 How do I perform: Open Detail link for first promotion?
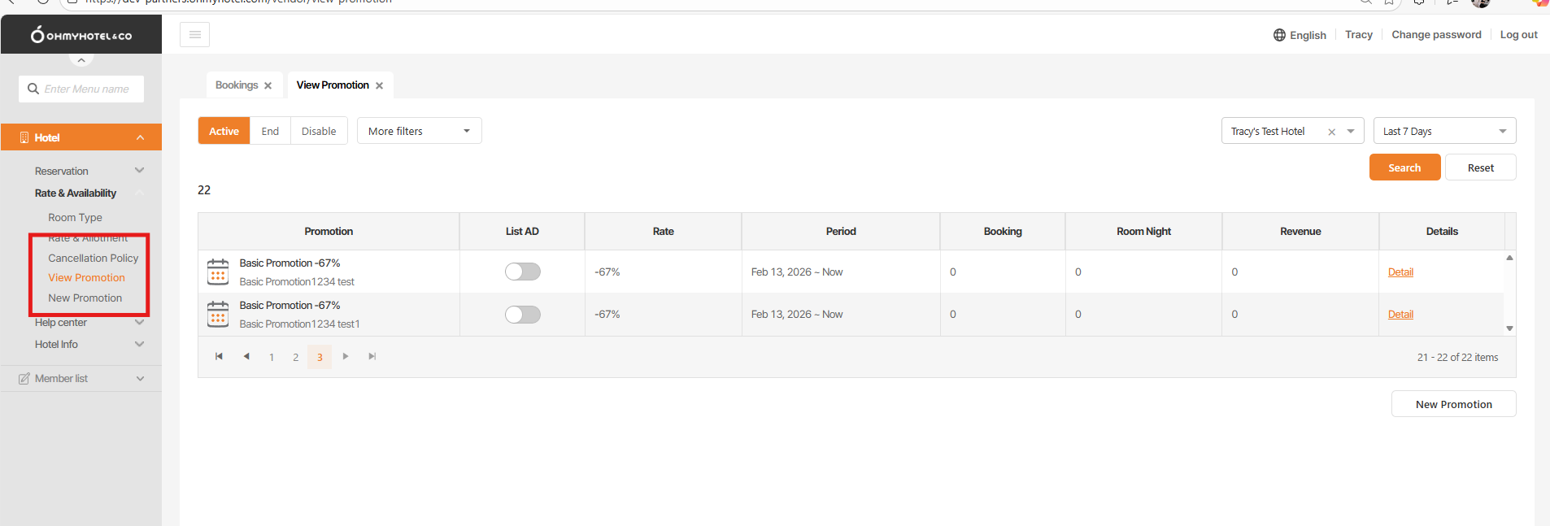coord(1400,272)
